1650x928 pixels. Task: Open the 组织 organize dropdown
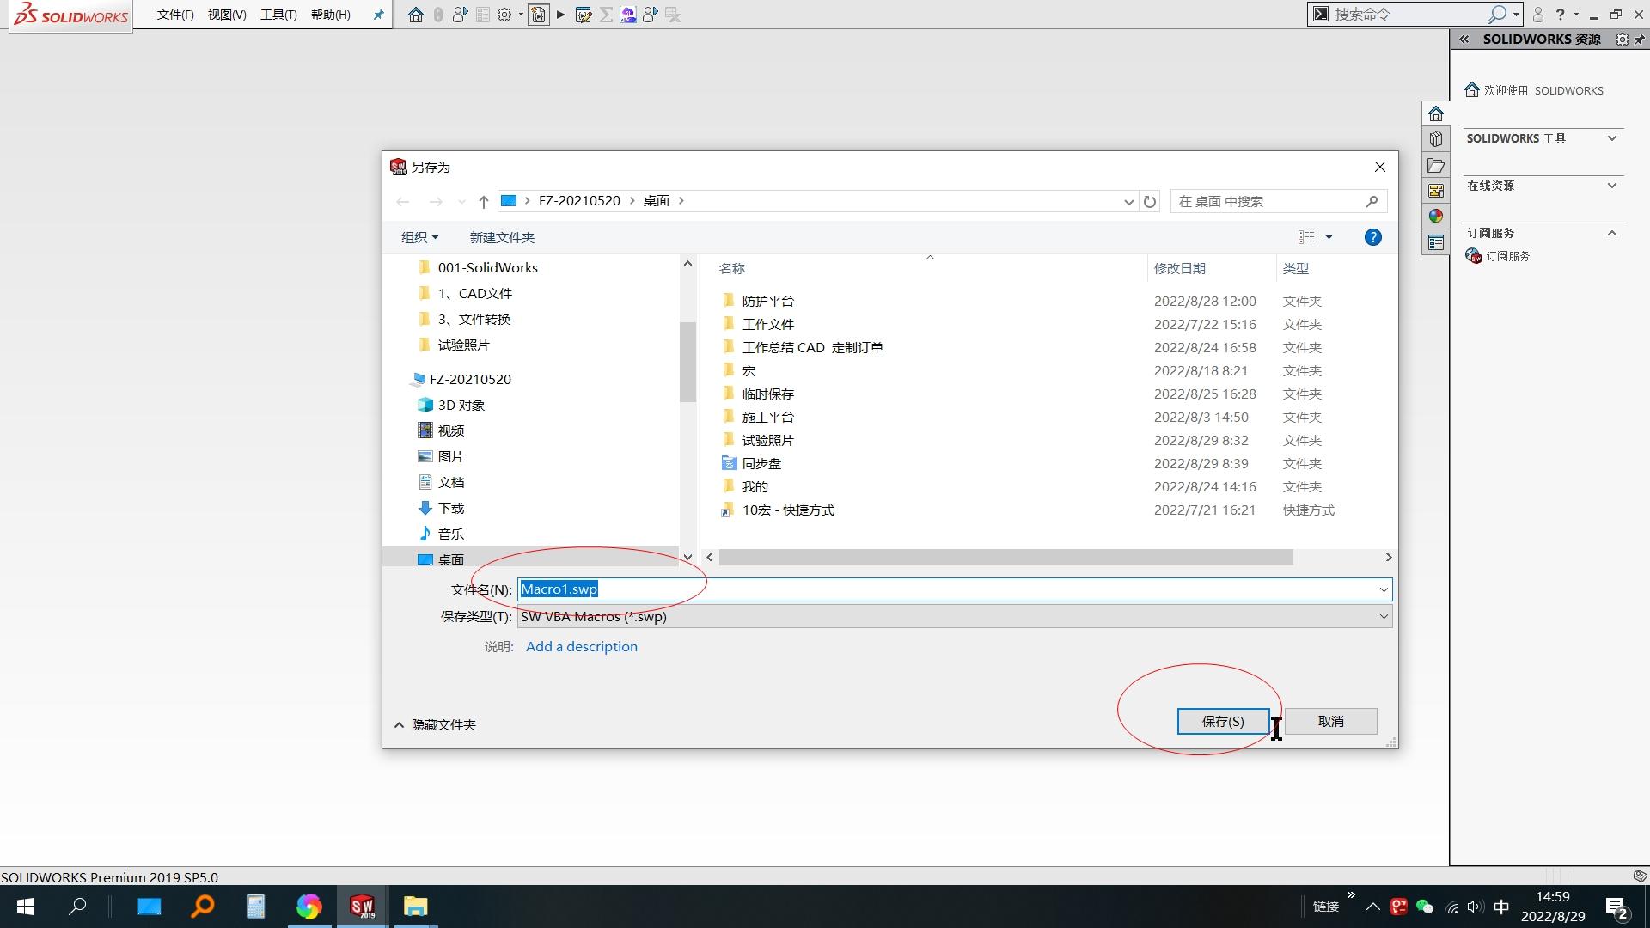point(419,237)
